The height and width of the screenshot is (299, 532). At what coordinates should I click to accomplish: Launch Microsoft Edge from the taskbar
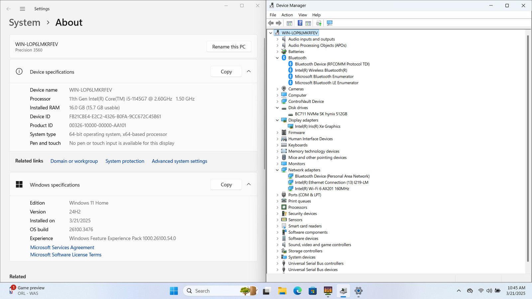pos(297,291)
